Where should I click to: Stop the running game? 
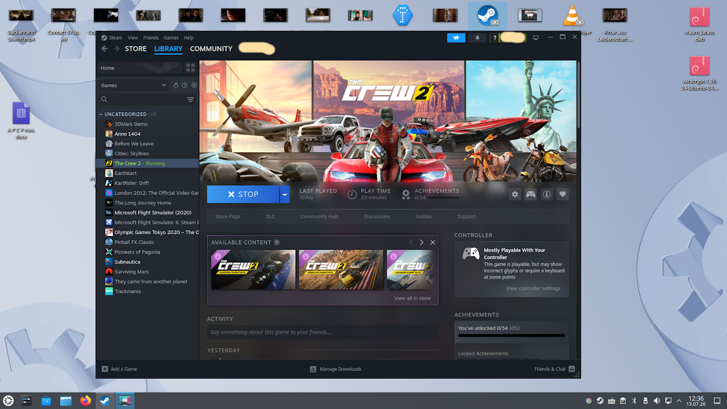(x=243, y=194)
